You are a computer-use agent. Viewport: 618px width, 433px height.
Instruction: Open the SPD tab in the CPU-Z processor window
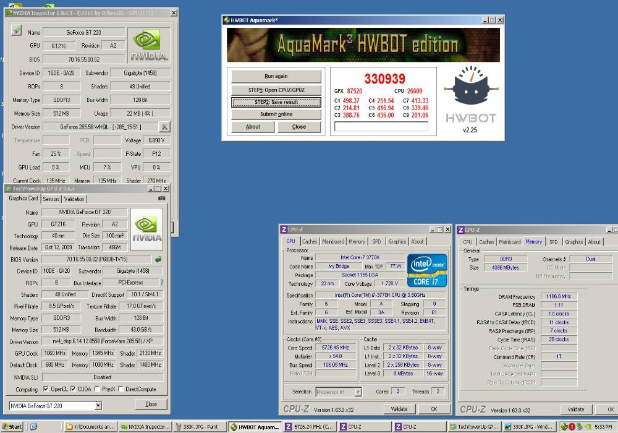377,241
